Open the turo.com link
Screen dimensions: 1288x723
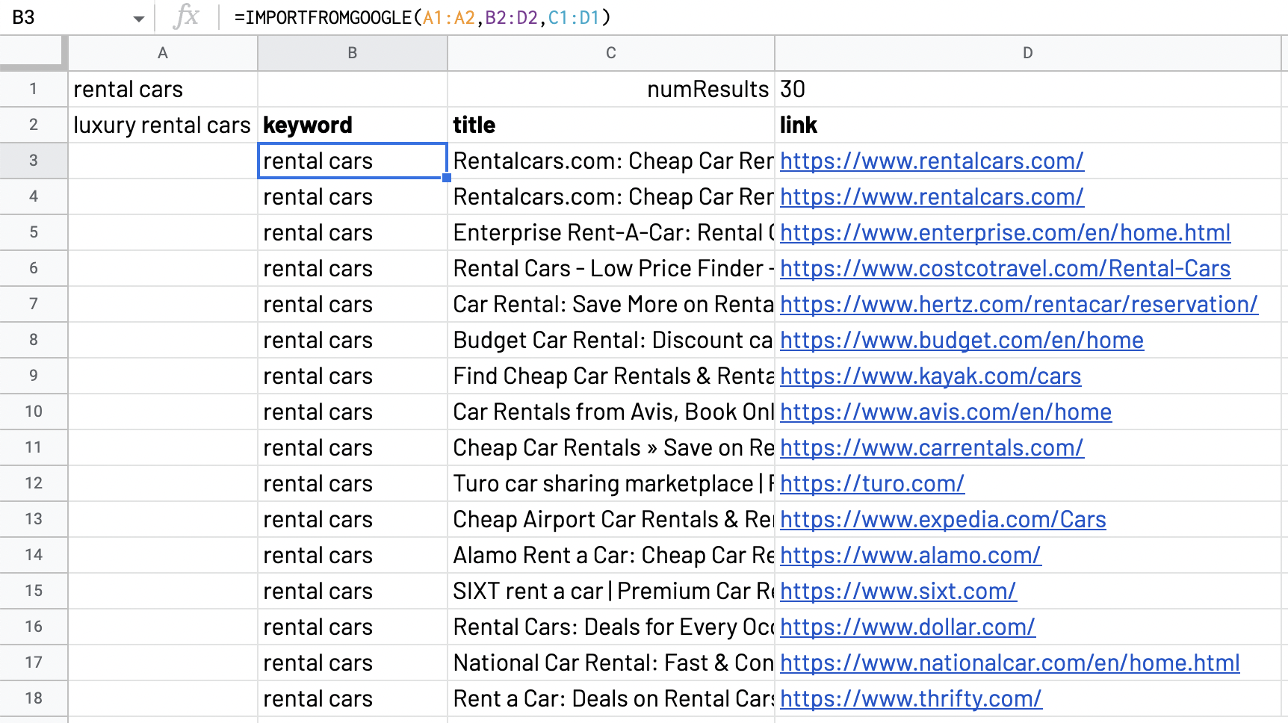pos(871,483)
